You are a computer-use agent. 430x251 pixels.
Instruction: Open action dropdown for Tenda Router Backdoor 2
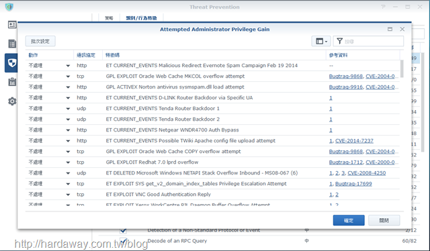tap(68, 119)
